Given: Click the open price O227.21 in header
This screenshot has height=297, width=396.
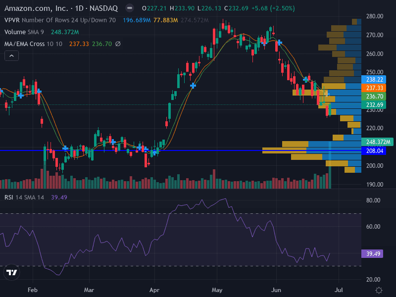Looking at the screenshot, I should coord(154,8).
